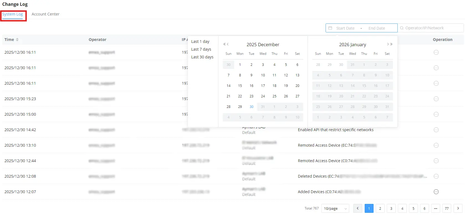Select December 9 in the calendar
The width and height of the screenshot is (465, 215).
(x=251, y=75)
